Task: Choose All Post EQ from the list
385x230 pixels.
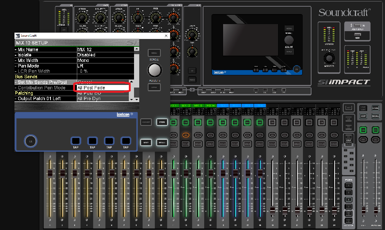Action: (x=103, y=93)
